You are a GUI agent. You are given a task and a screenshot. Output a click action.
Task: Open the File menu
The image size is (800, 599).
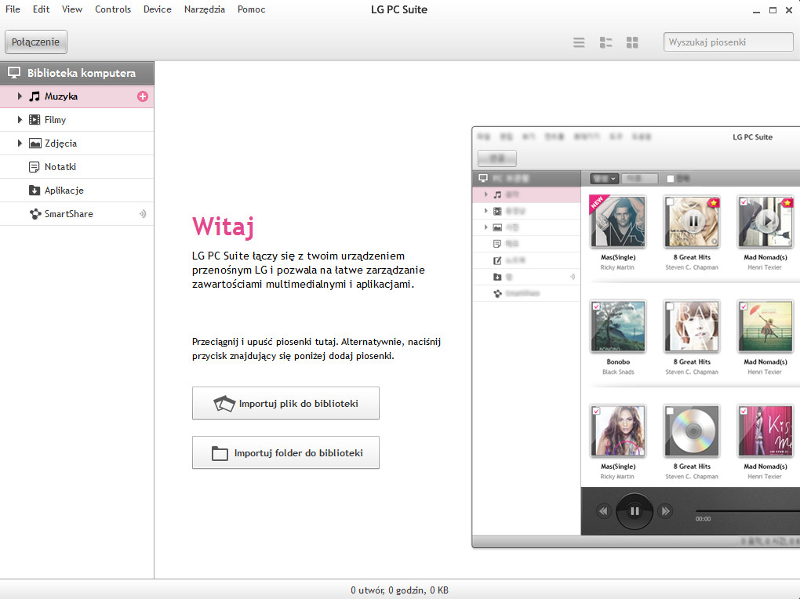point(13,9)
